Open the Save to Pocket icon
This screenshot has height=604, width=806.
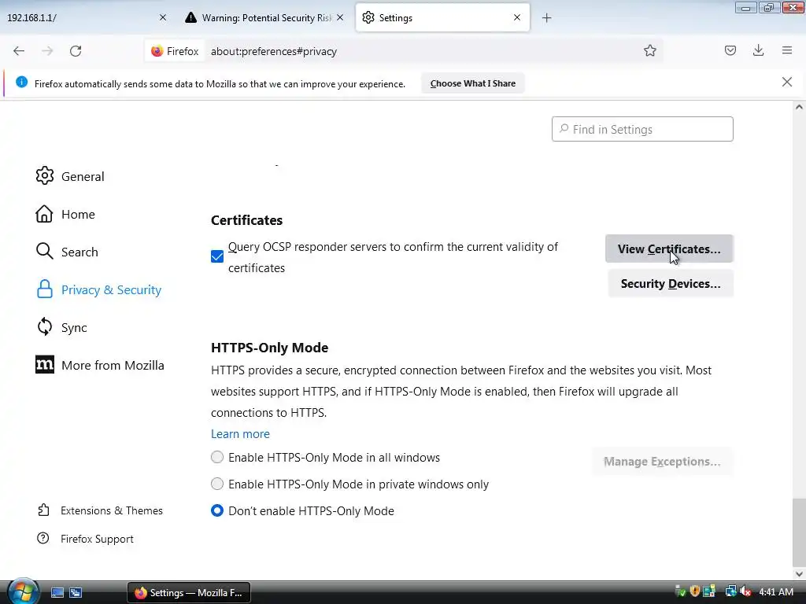click(730, 50)
